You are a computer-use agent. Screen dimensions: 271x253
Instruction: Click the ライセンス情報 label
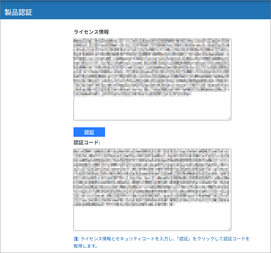pos(91,32)
